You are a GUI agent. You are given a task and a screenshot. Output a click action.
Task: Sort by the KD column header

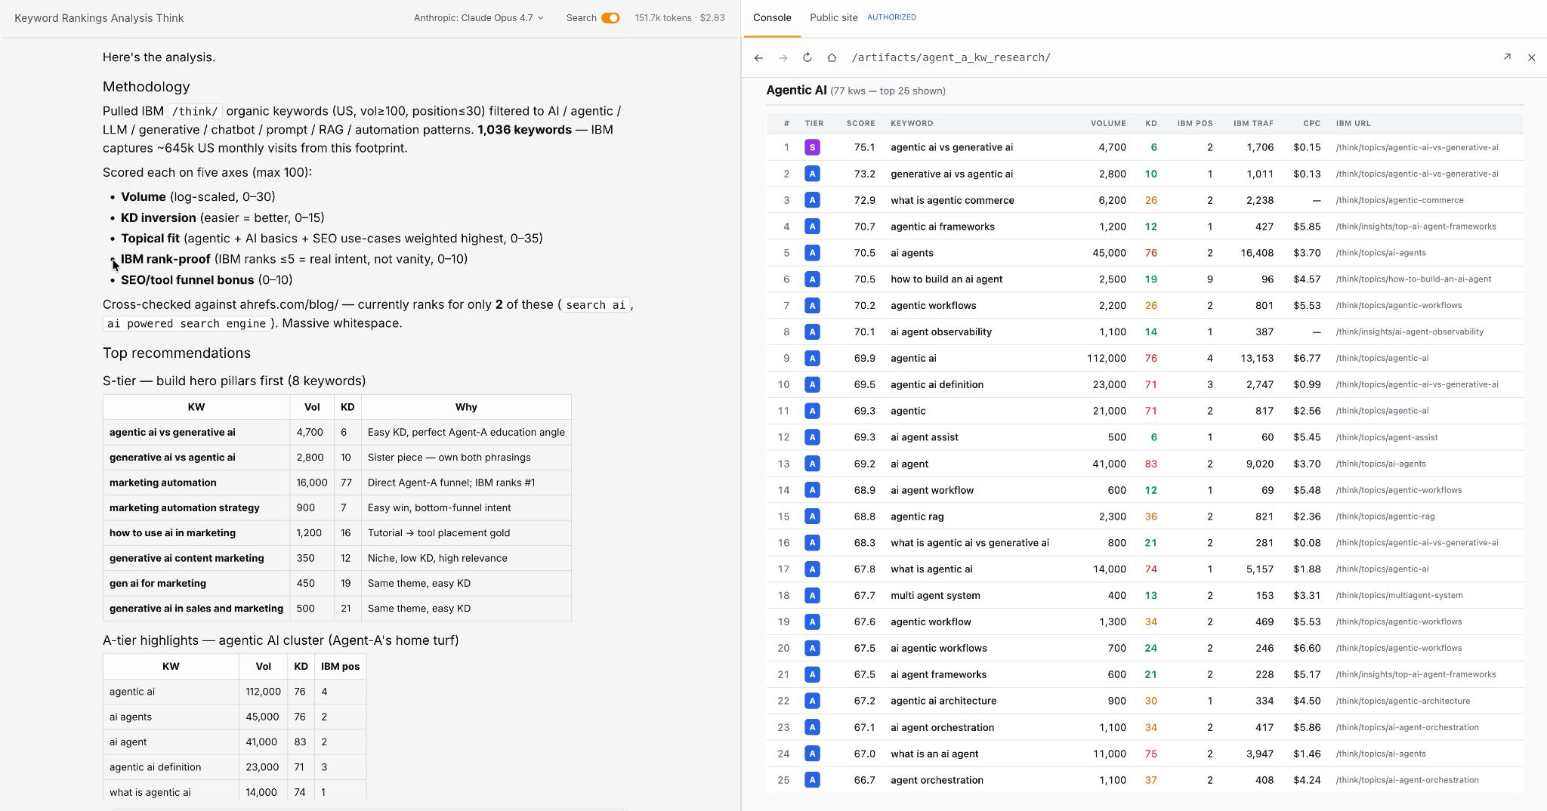tap(1150, 123)
